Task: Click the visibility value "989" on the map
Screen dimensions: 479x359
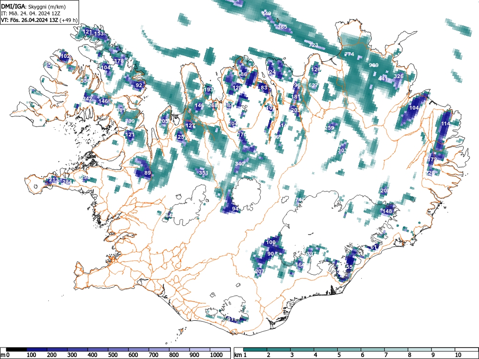Action: point(374,65)
